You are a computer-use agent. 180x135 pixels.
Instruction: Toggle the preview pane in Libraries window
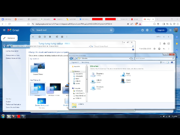coord(168,62)
